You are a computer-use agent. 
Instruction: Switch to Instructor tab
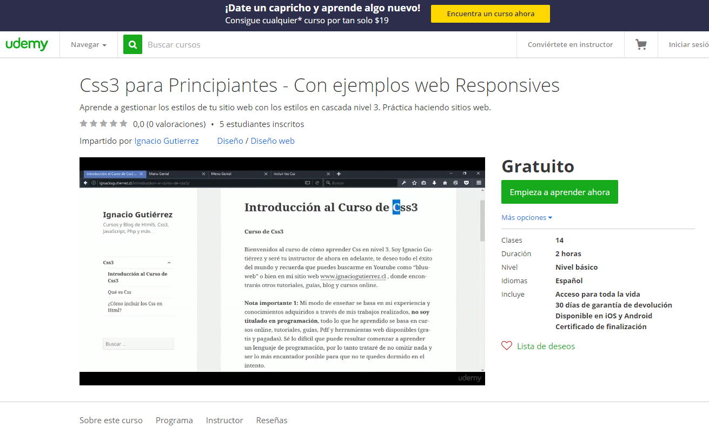pos(224,420)
